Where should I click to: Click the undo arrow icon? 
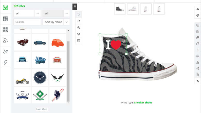point(79,14)
